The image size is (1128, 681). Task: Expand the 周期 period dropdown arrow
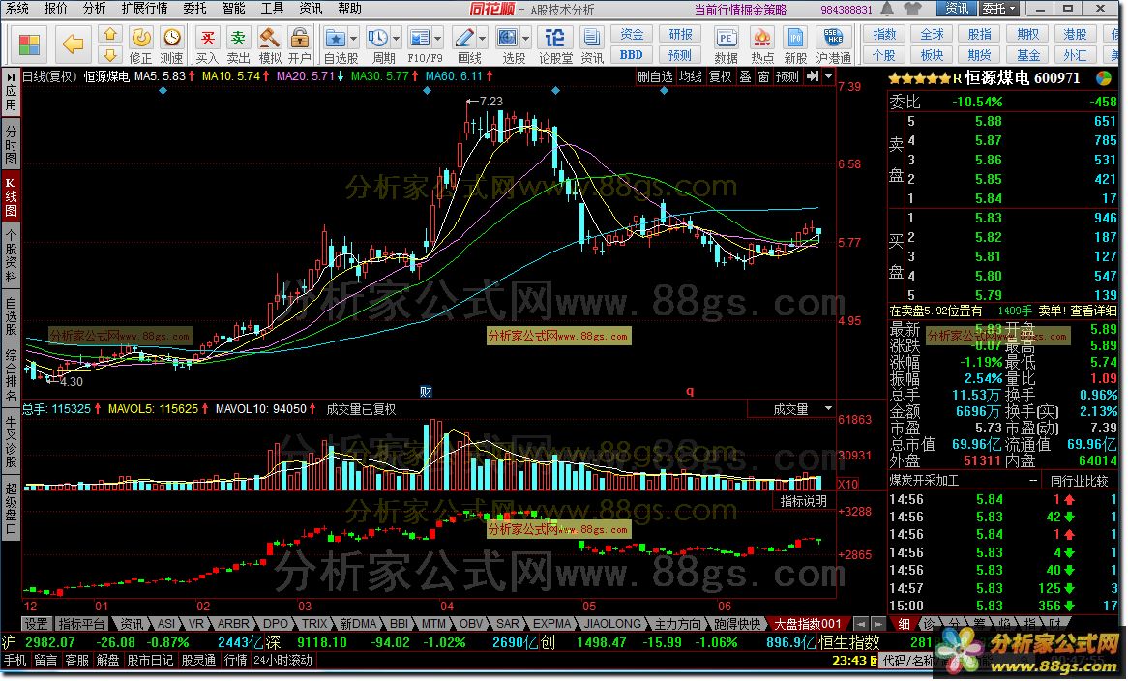pyautogui.click(x=395, y=38)
